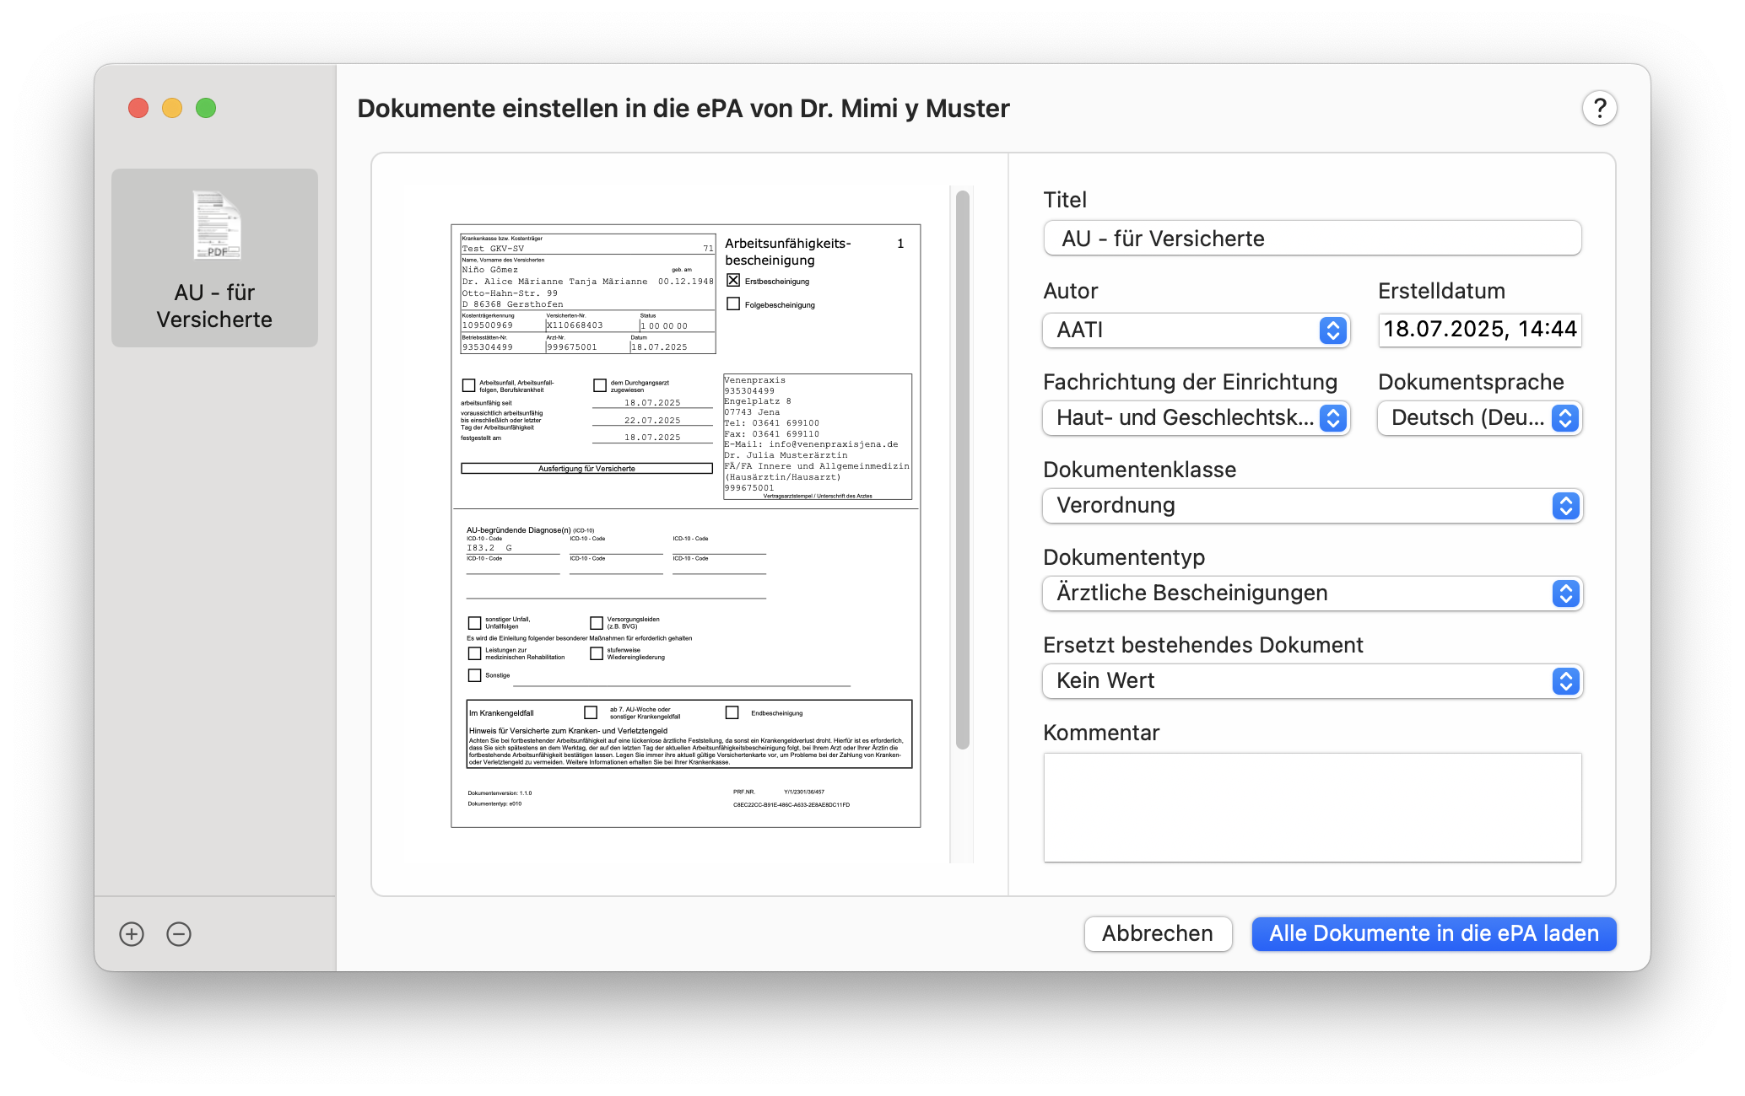Click the Arbeitsunfähigkeitsbescheinigung heading in preview
The width and height of the screenshot is (1745, 1096).
788,251
